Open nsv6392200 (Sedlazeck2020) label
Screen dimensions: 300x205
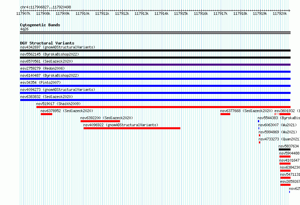[107, 118]
